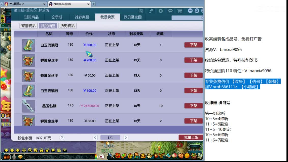Open the red treasure chest icon
The image size is (288, 162).
[118, 156]
